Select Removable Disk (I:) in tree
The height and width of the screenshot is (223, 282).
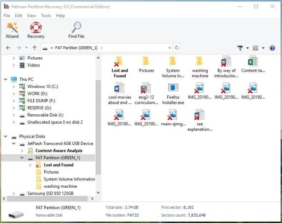point(45,115)
